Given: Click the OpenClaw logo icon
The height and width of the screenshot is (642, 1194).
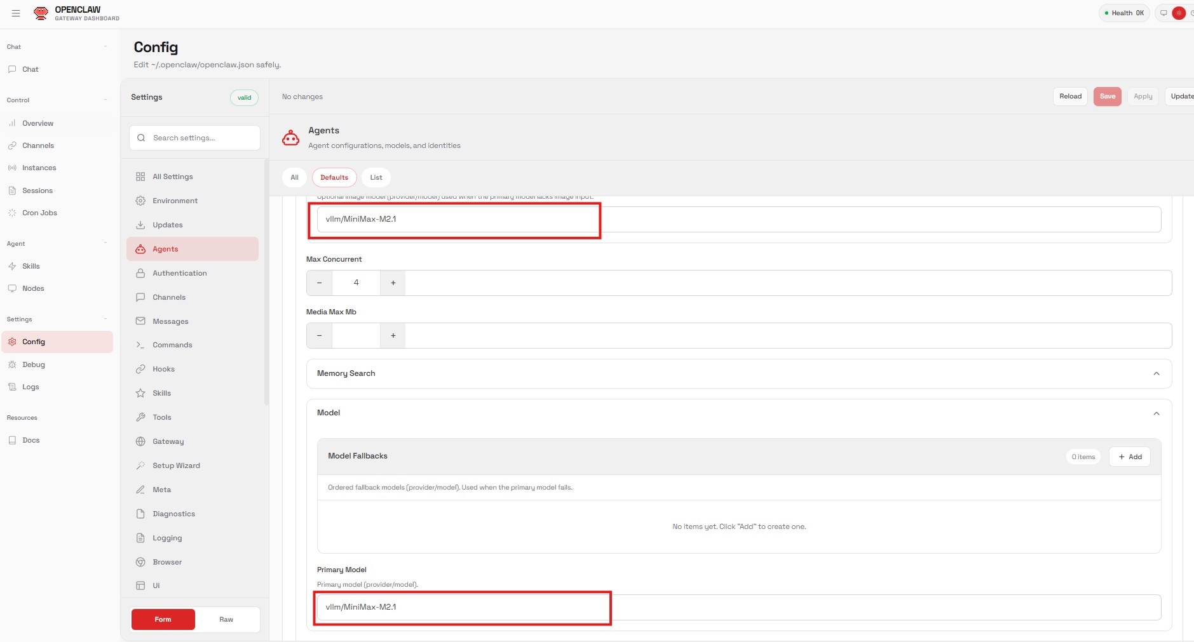Looking at the screenshot, I should click(41, 13).
